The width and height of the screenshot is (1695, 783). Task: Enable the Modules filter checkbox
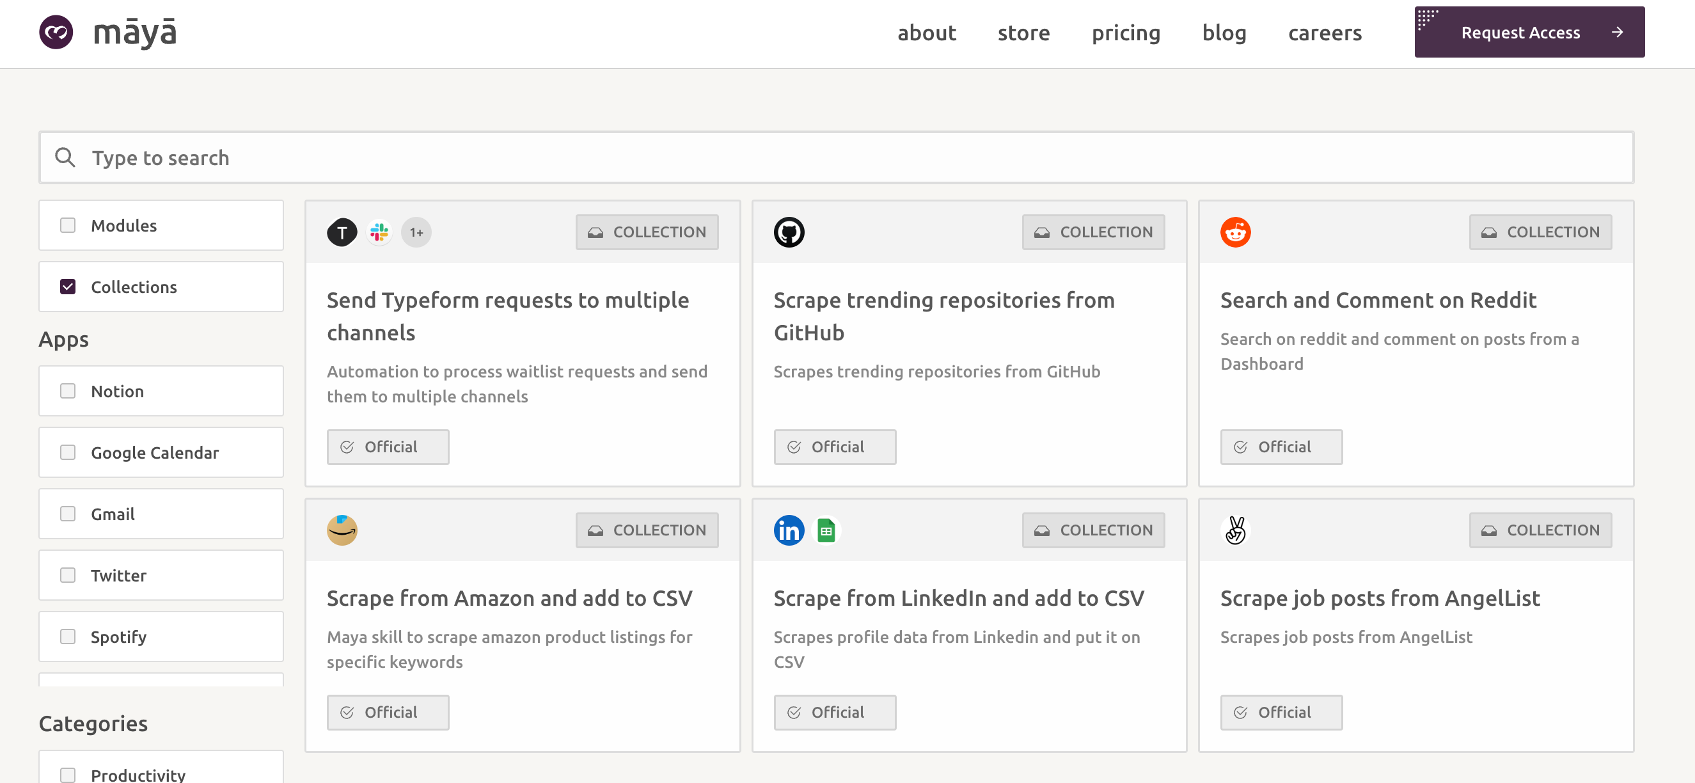pyautogui.click(x=68, y=225)
